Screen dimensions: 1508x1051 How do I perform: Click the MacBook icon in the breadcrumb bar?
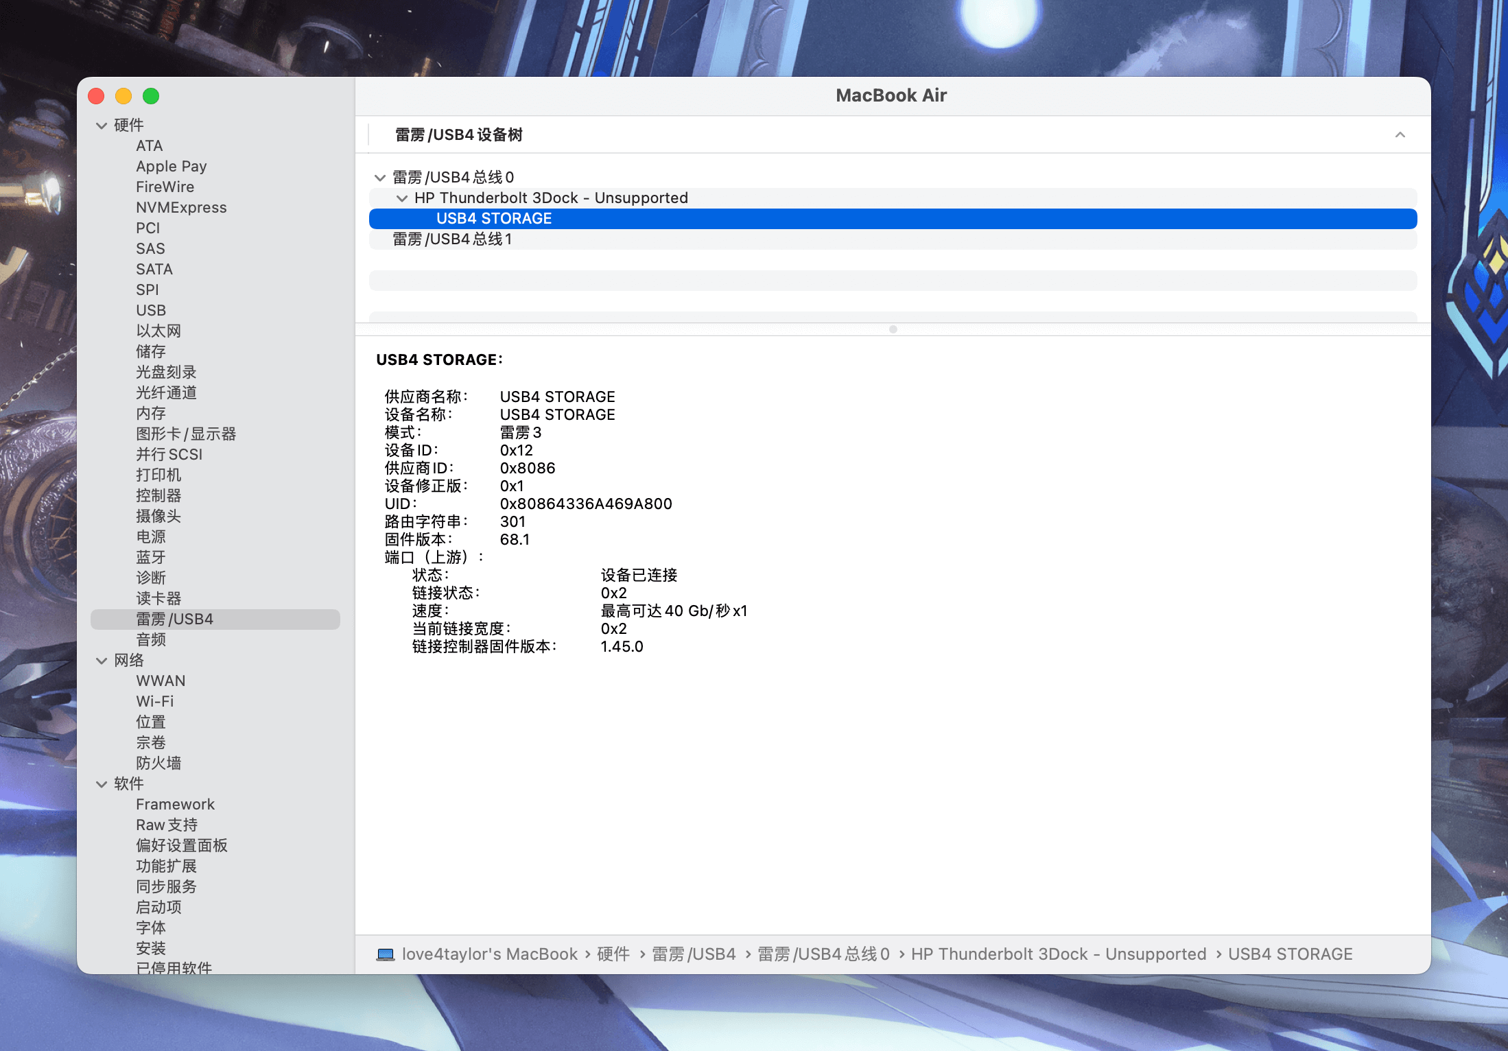386,954
